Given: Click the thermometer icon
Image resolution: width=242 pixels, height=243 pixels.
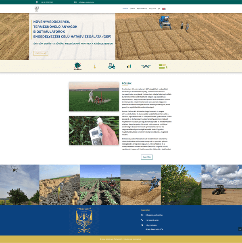Looking at the screenshot, I should tap(95, 66).
